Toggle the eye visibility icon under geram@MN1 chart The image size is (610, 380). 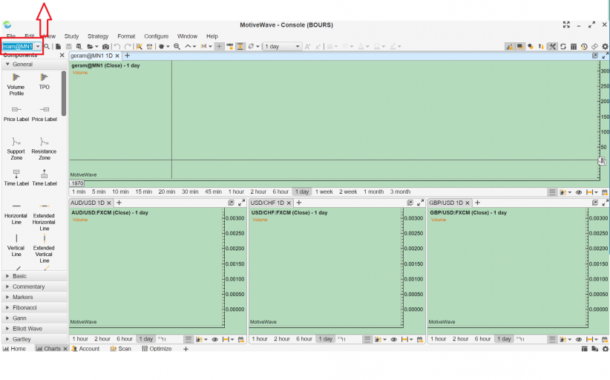(579, 192)
